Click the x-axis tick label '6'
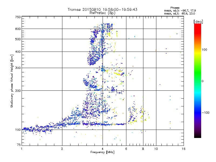This screenshot has width=216, height=162. tap(126, 149)
